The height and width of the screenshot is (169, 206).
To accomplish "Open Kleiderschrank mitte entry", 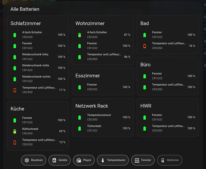I will tap(38, 68).
